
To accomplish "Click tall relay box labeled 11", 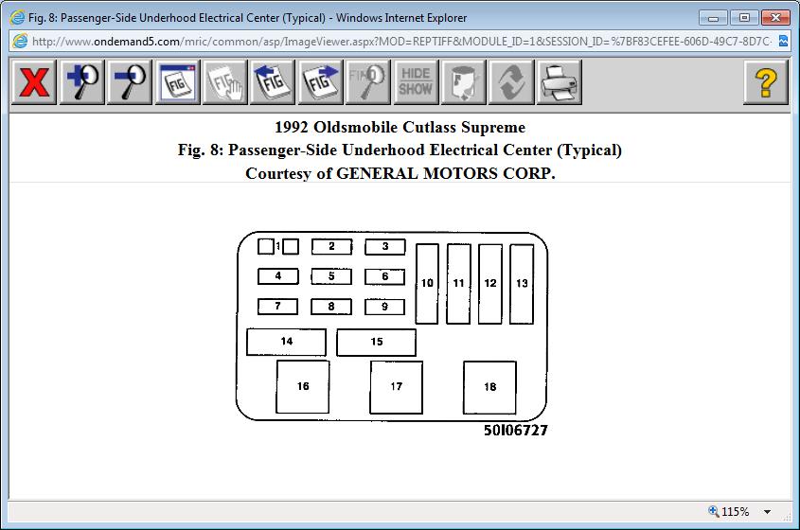I will tap(458, 284).
